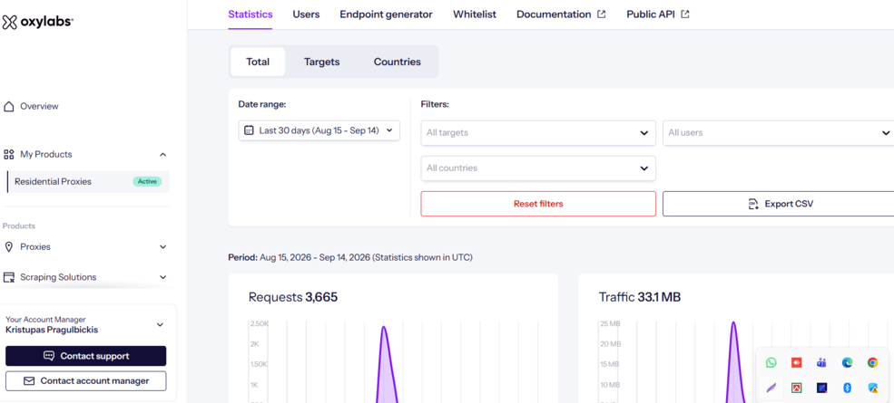Open the All users filter dropdown
This screenshot has height=403, width=894.
(x=778, y=132)
